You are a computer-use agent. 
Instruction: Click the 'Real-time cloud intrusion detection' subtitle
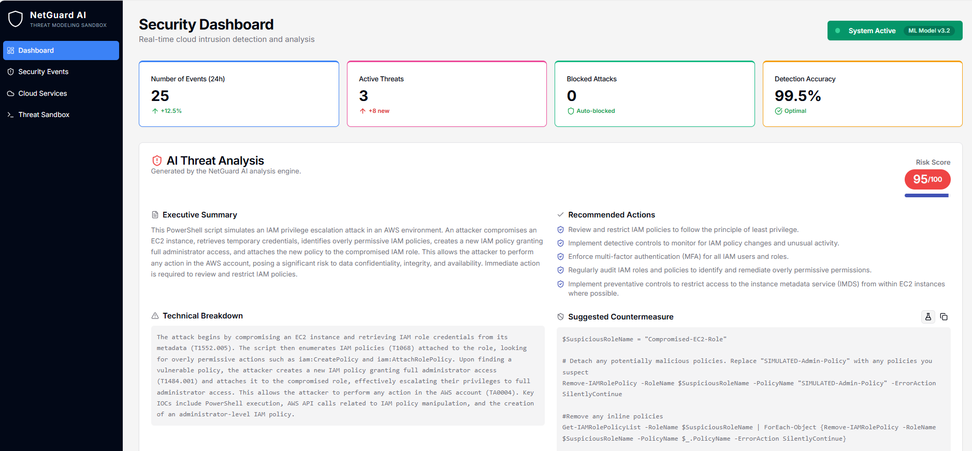pos(226,39)
